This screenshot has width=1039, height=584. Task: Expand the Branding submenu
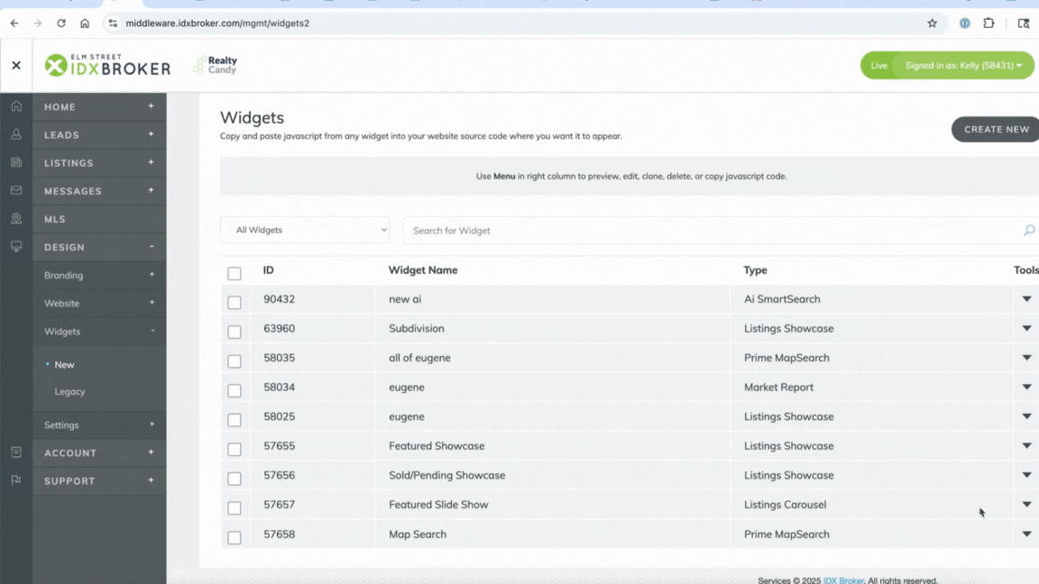(99, 275)
